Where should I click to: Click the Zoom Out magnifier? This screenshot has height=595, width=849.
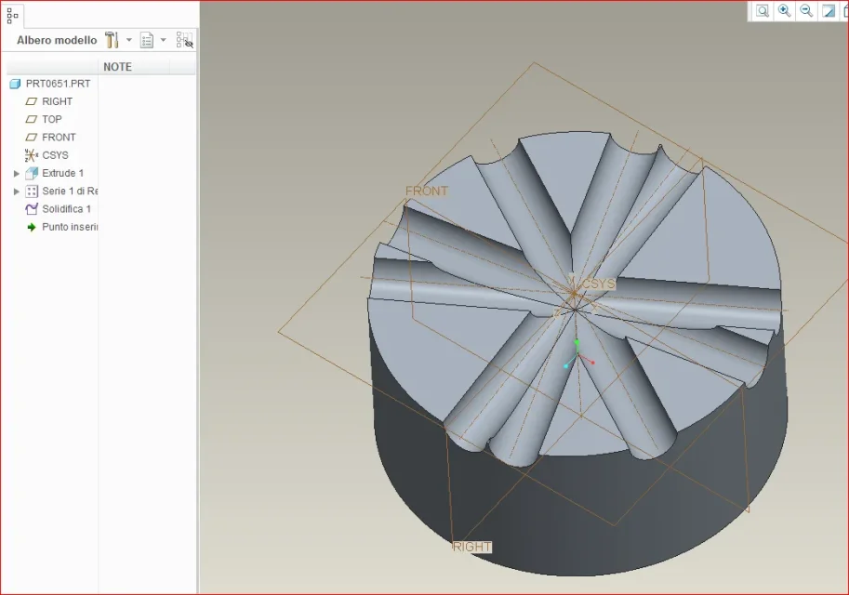806,11
